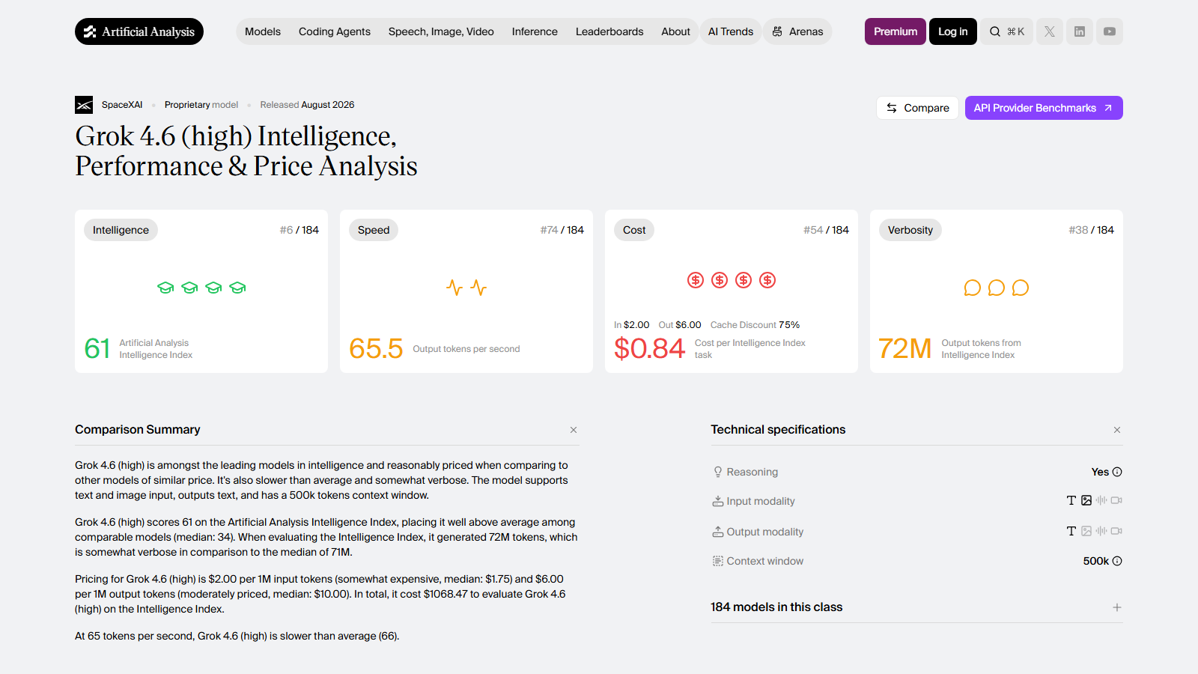Click the speed rank #74 / 184
This screenshot has height=674, width=1198.
(562, 230)
